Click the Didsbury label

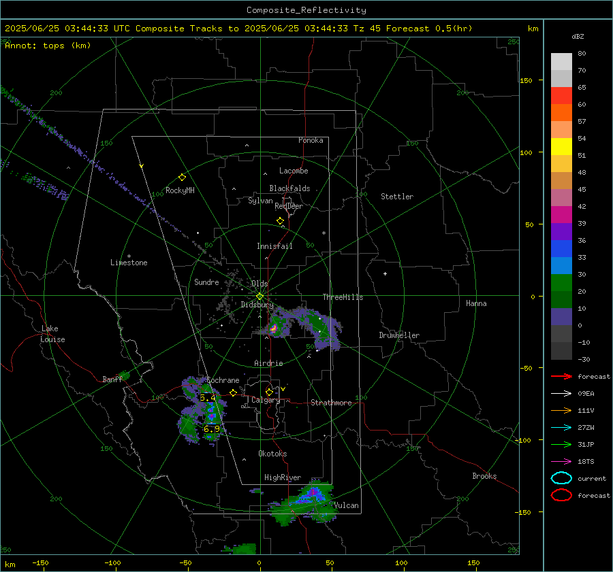click(x=257, y=305)
